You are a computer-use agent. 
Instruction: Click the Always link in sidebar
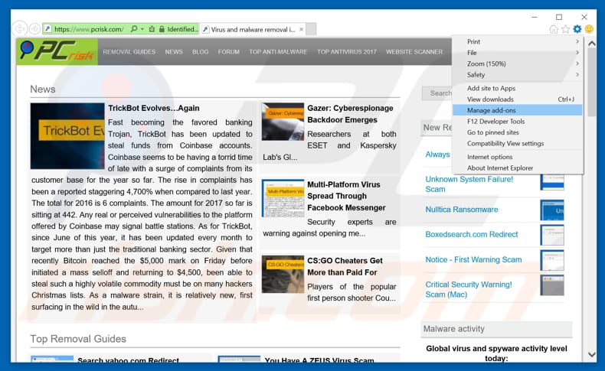437,155
